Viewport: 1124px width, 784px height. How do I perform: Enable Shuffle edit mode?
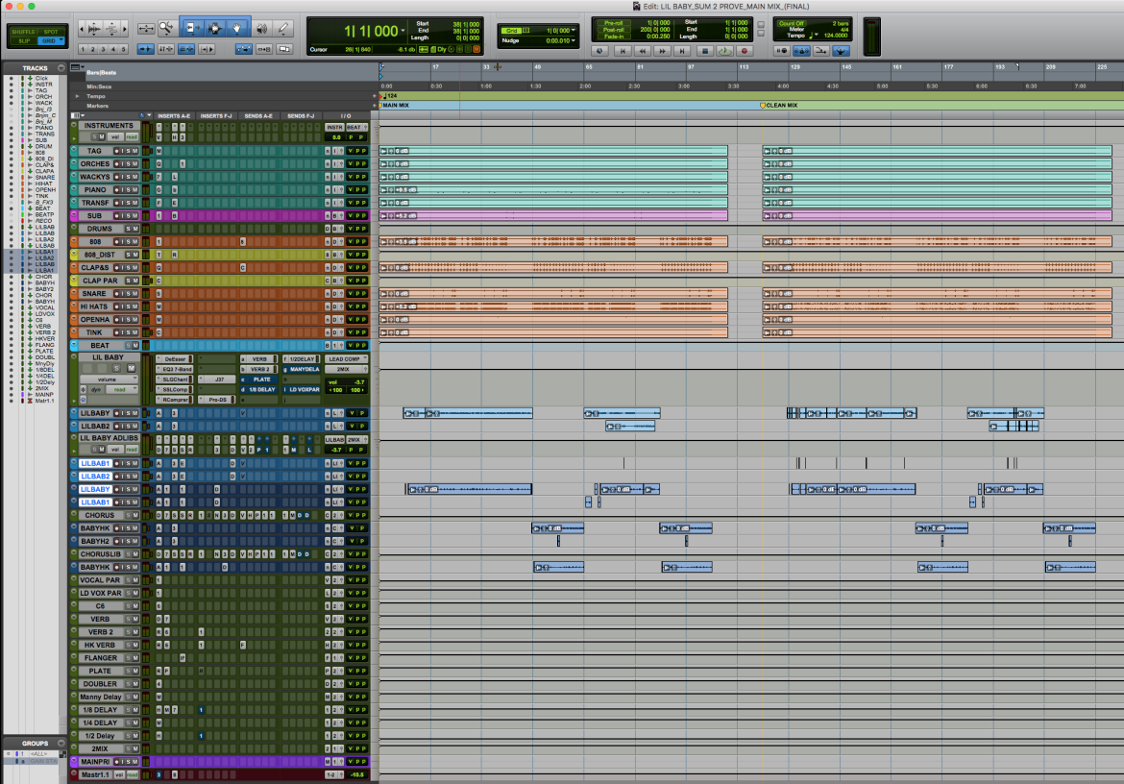[x=23, y=32]
